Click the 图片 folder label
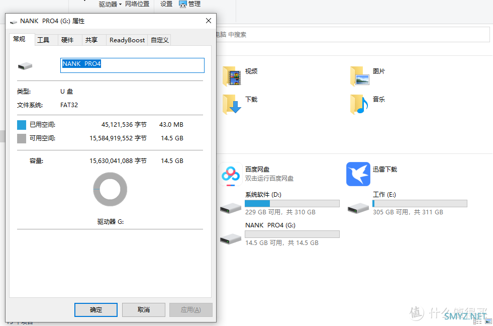 pos(379,71)
